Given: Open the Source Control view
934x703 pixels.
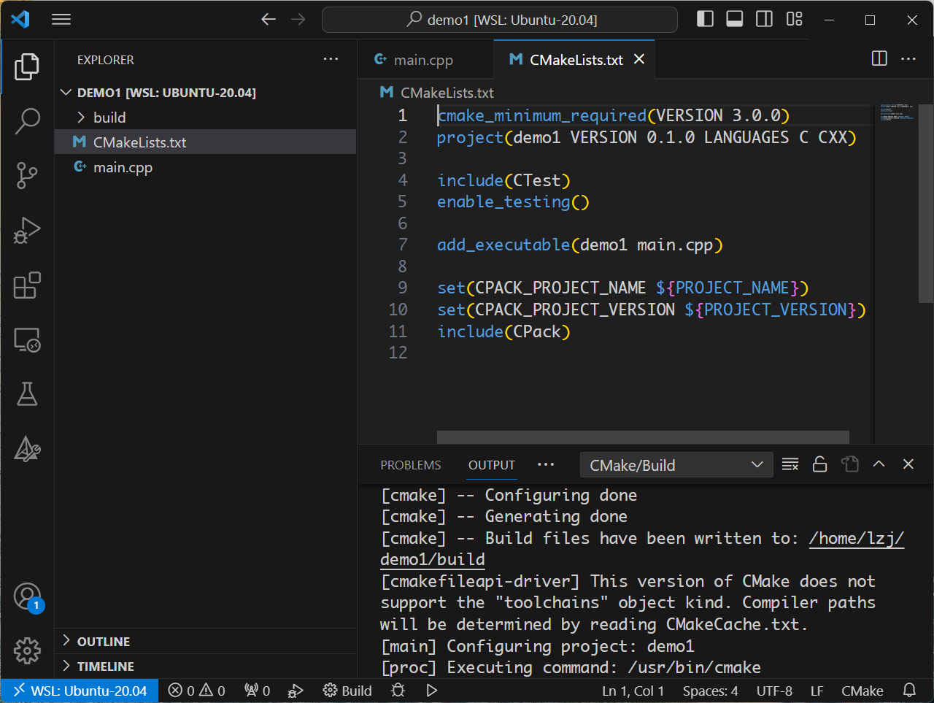Looking at the screenshot, I should pyautogui.click(x=27, y=175).
